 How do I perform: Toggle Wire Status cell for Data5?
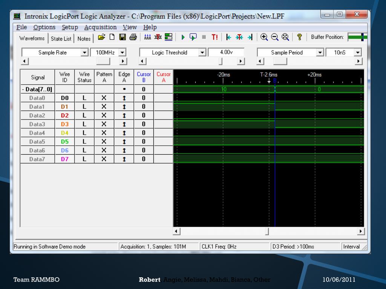click(84, 141)
